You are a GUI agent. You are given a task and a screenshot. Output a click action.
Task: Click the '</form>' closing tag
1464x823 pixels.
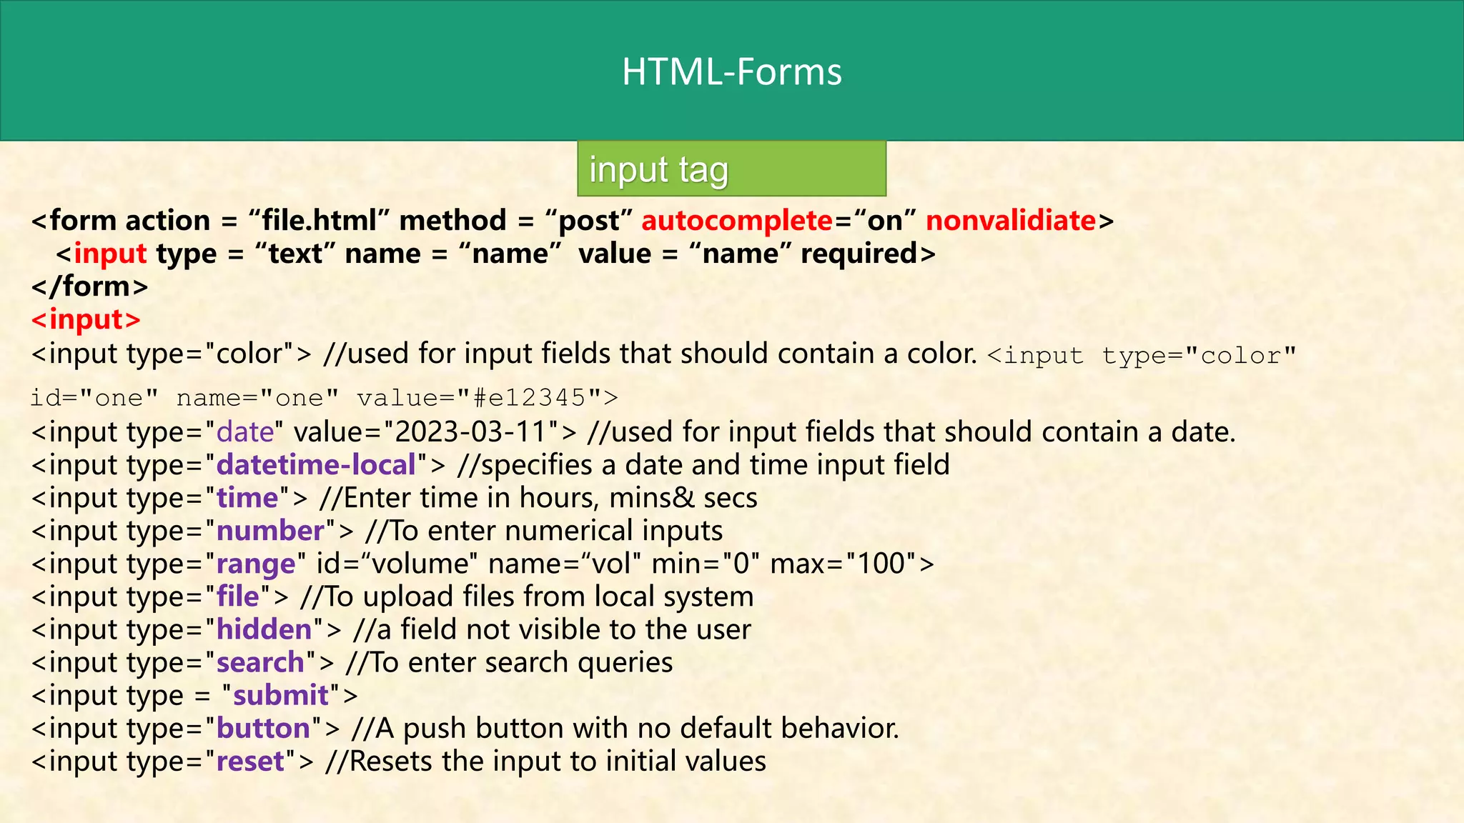point(90,286)
